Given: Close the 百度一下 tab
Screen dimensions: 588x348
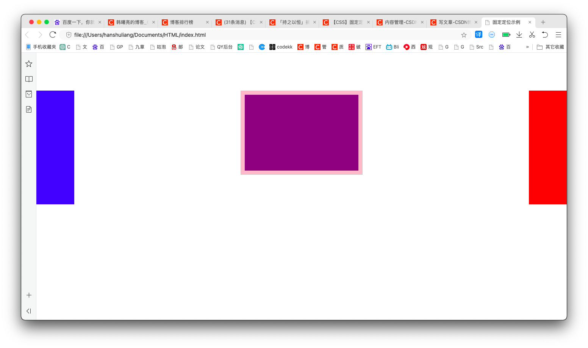Looking at the screenshot, I should tap(100, 22).
